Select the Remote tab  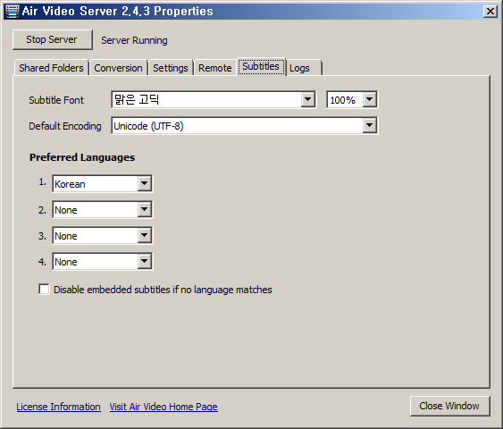215,68
